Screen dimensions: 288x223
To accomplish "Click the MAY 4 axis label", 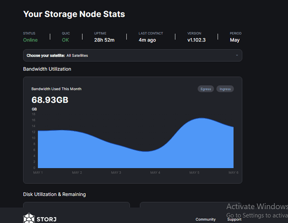I will click(155, 172).
